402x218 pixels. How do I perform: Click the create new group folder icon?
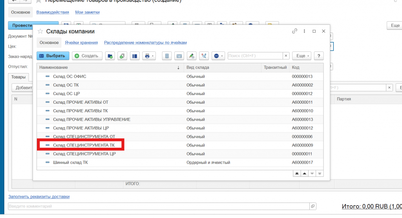(x=110, y=56)
